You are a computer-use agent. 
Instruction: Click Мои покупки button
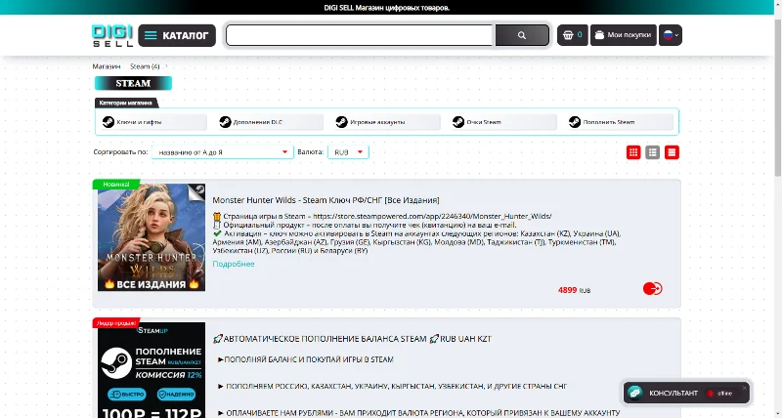pyautogui.click(x=624, y=35)
